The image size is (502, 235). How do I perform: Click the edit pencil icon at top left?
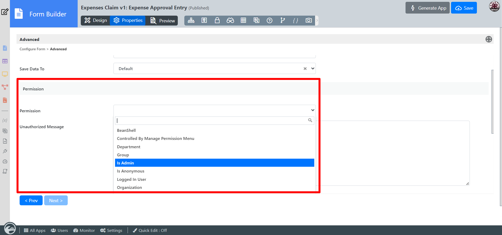coord(5,12)
